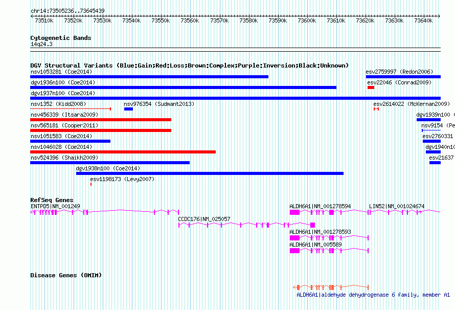Select the dgv1937n100 (Coe2014) full-width blue bar
The width and height of the screenshot is (455, 310).
pos(235,98)
